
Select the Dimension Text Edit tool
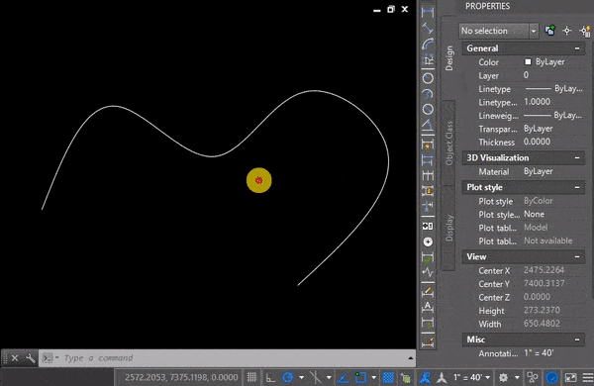click(428, 307)
